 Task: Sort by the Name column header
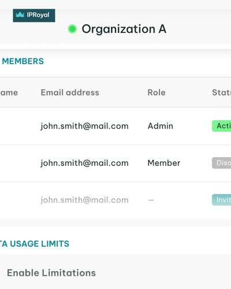(9, 92)
